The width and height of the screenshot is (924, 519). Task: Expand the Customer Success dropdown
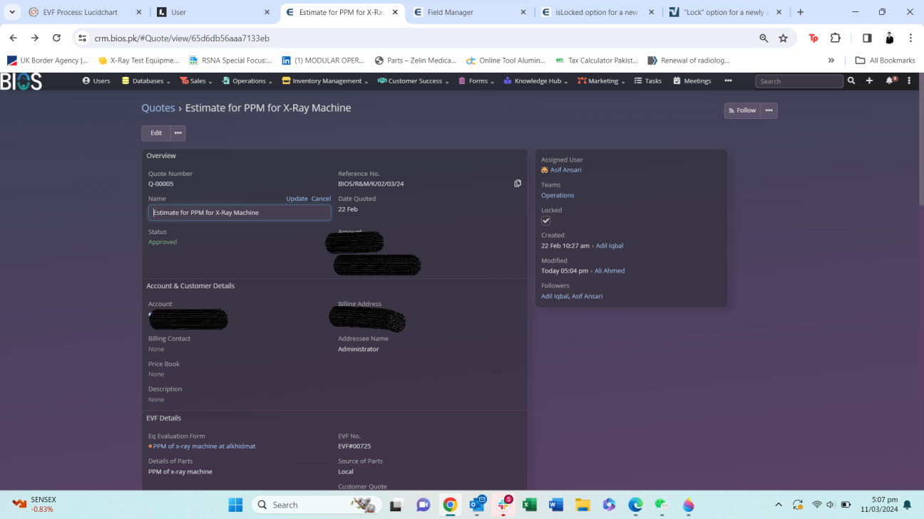click(x=414, y=81)
